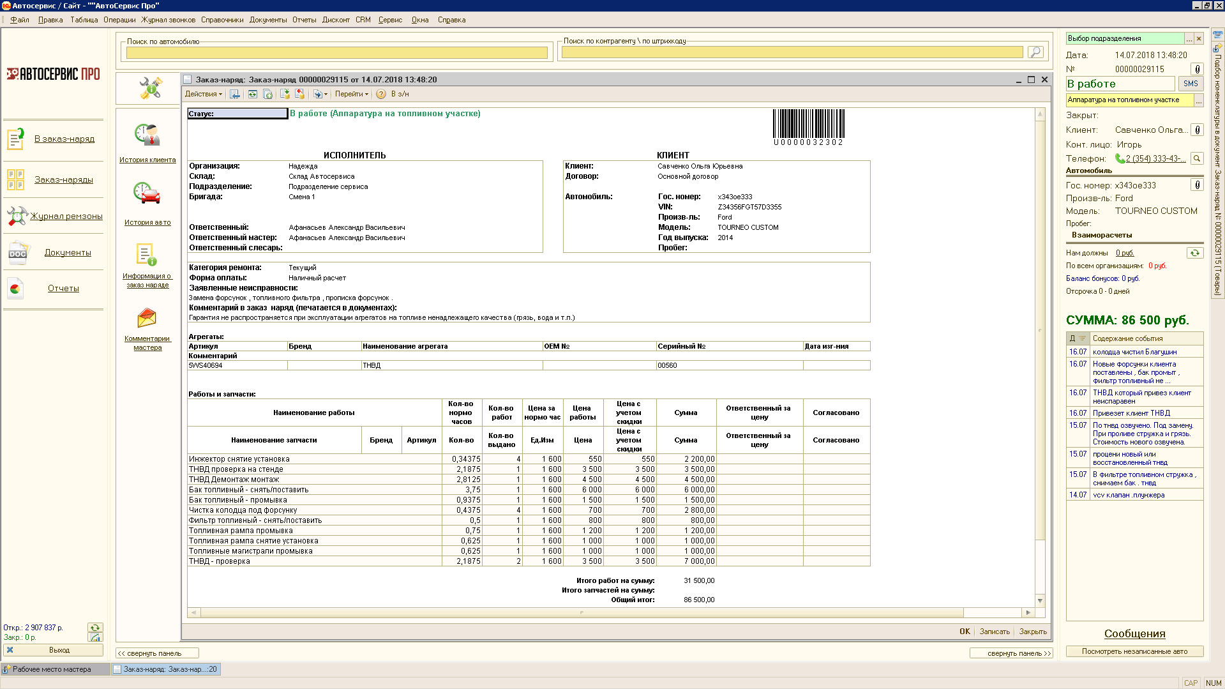The image size is (1225, 689).
Task: Open the Выбор подразделения selection button
Action: 1189,39
